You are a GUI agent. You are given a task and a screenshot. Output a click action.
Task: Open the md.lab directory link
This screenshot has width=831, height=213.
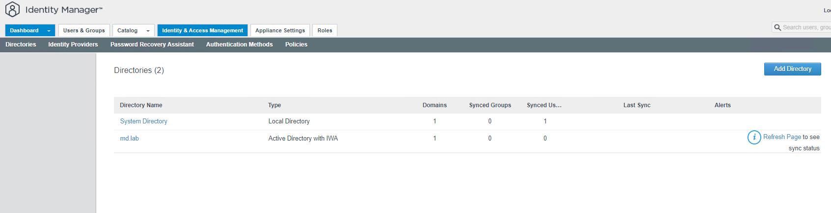[129, 139]
